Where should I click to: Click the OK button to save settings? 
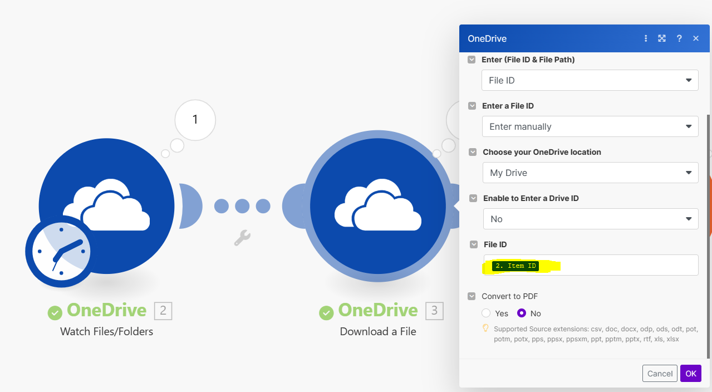[x=690, y=373]
